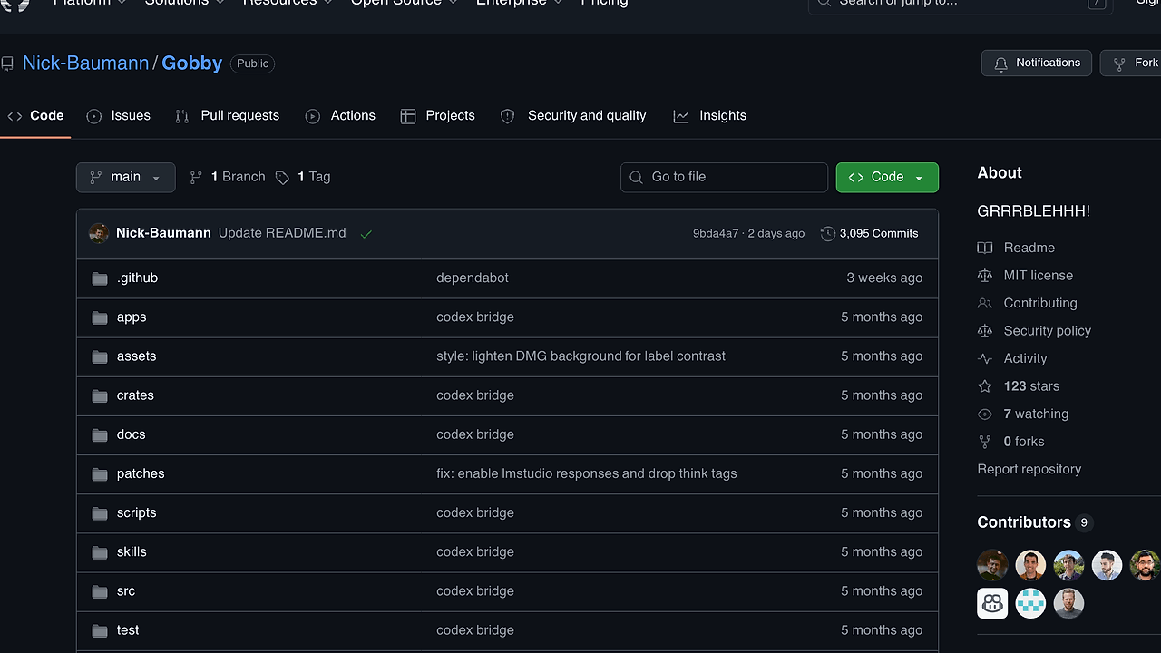Click the teal pixel-pattern contributor avatar

pos(1030,603)
